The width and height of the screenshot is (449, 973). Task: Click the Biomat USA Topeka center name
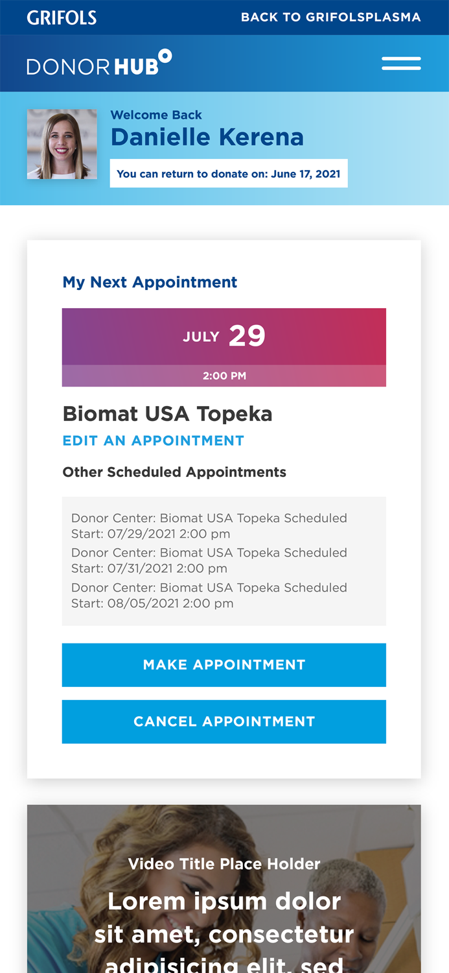click(168, 413)
